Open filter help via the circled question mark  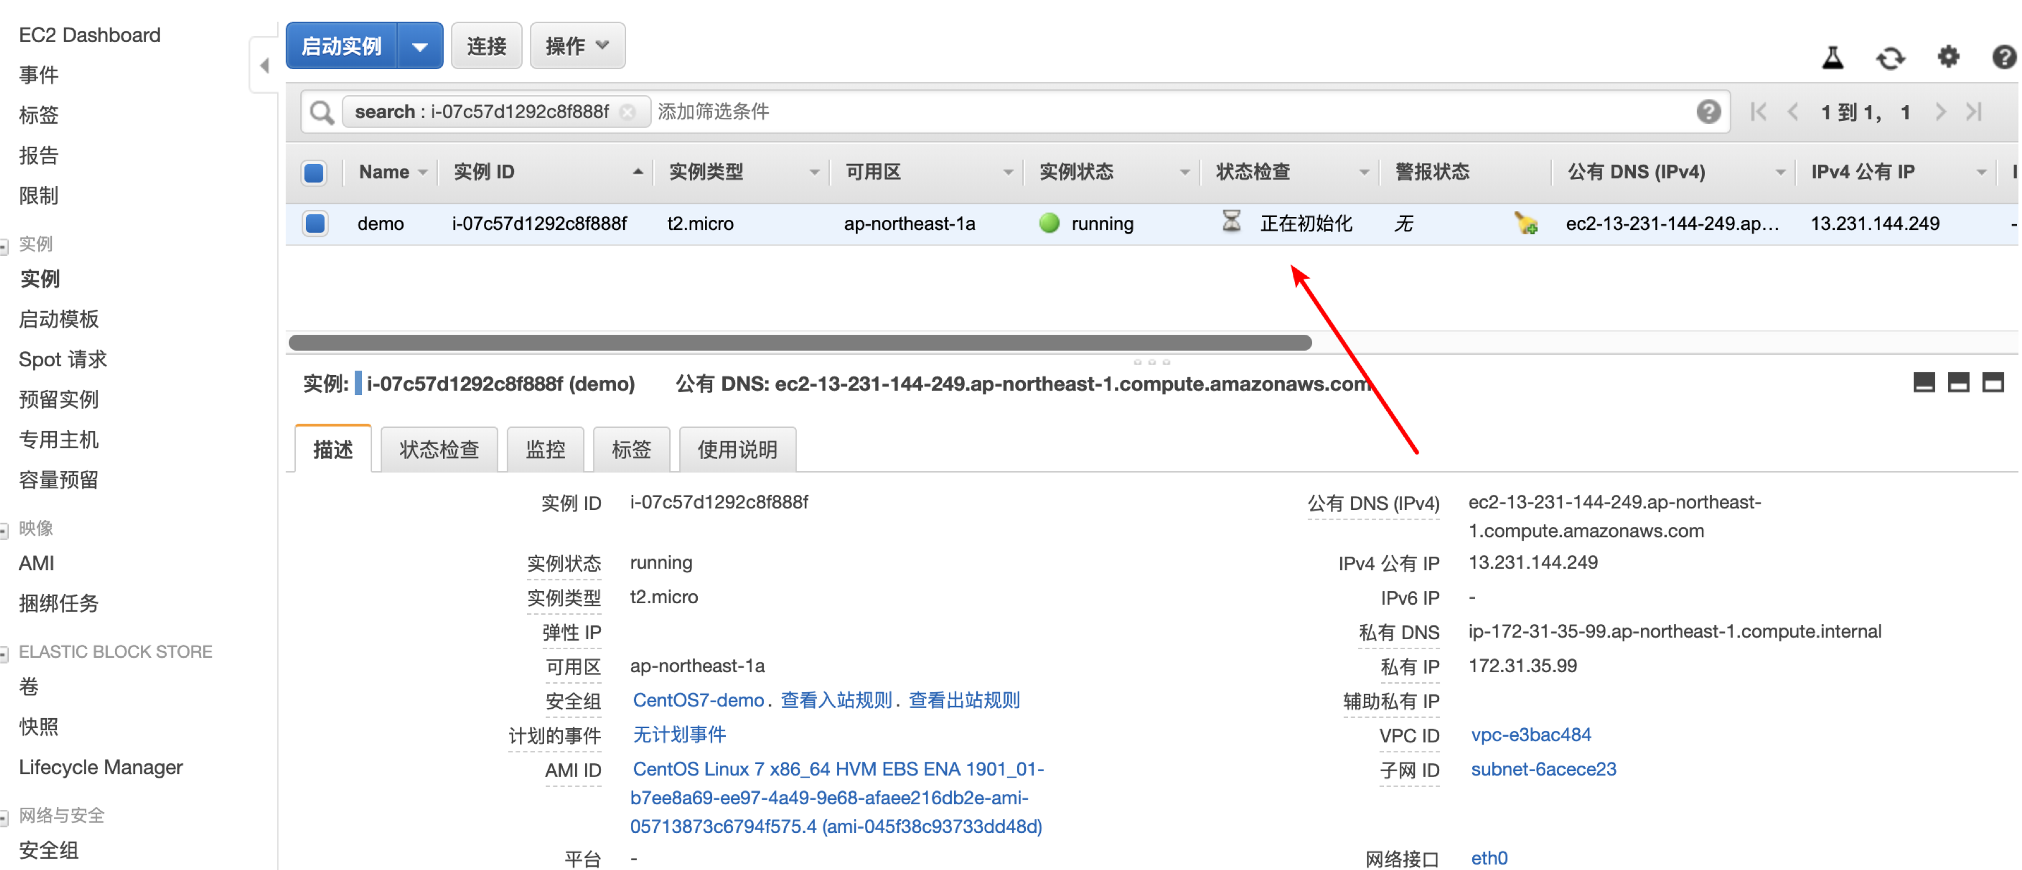[x=1709, y=112]
